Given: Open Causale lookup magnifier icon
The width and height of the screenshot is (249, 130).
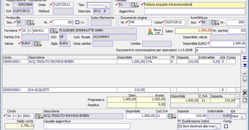Looking at the screenshot, I should [134, 5].
